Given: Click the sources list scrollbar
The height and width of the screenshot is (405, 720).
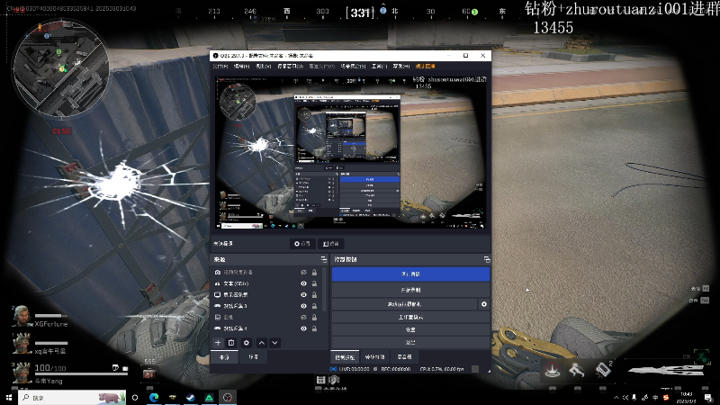Looking at the screenshot, I should click(x=326, y=289).
